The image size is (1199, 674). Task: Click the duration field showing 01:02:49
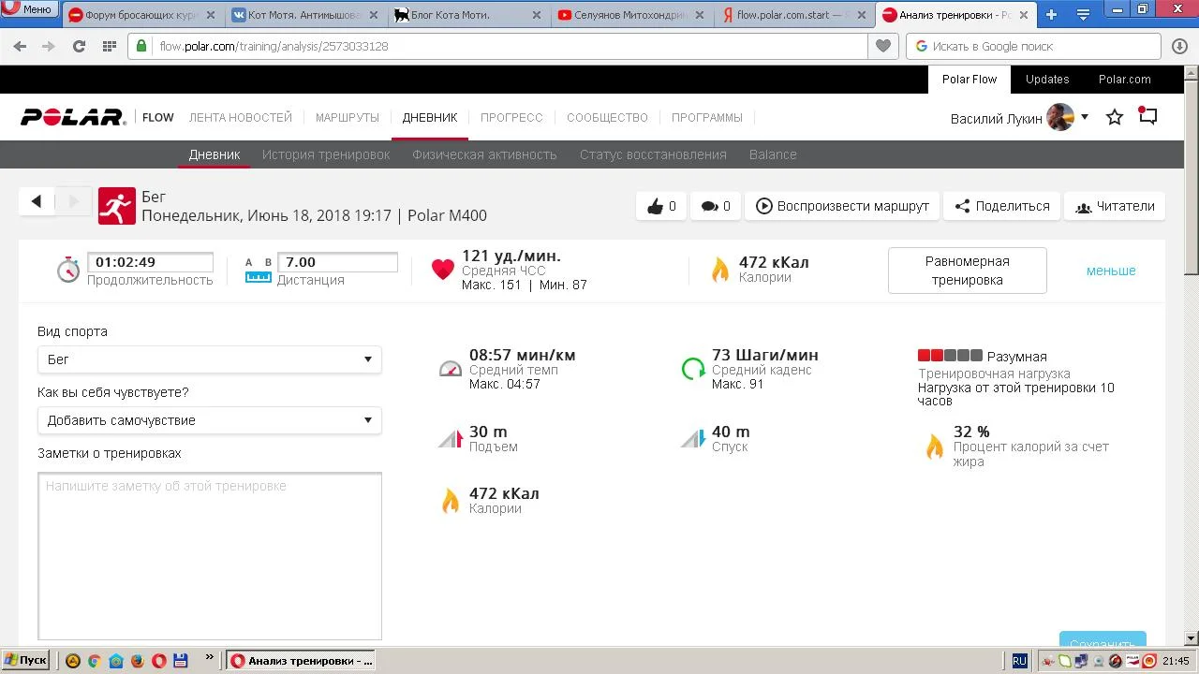(150, 262)
